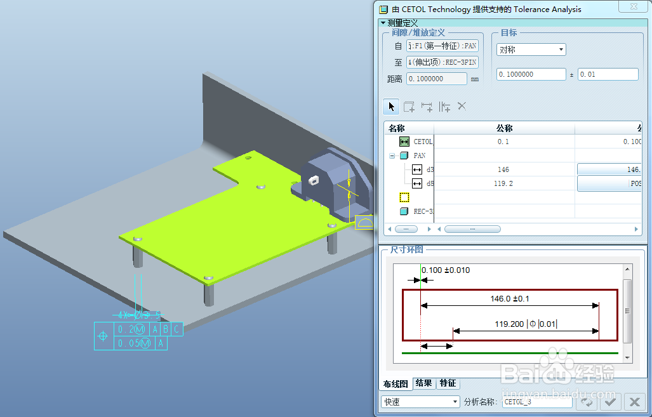The width and height of the screenshot is (652, 417).
Task: Click the 146.0 ±0.1 dimension in diagram
Action: click(x=510, y=298)
